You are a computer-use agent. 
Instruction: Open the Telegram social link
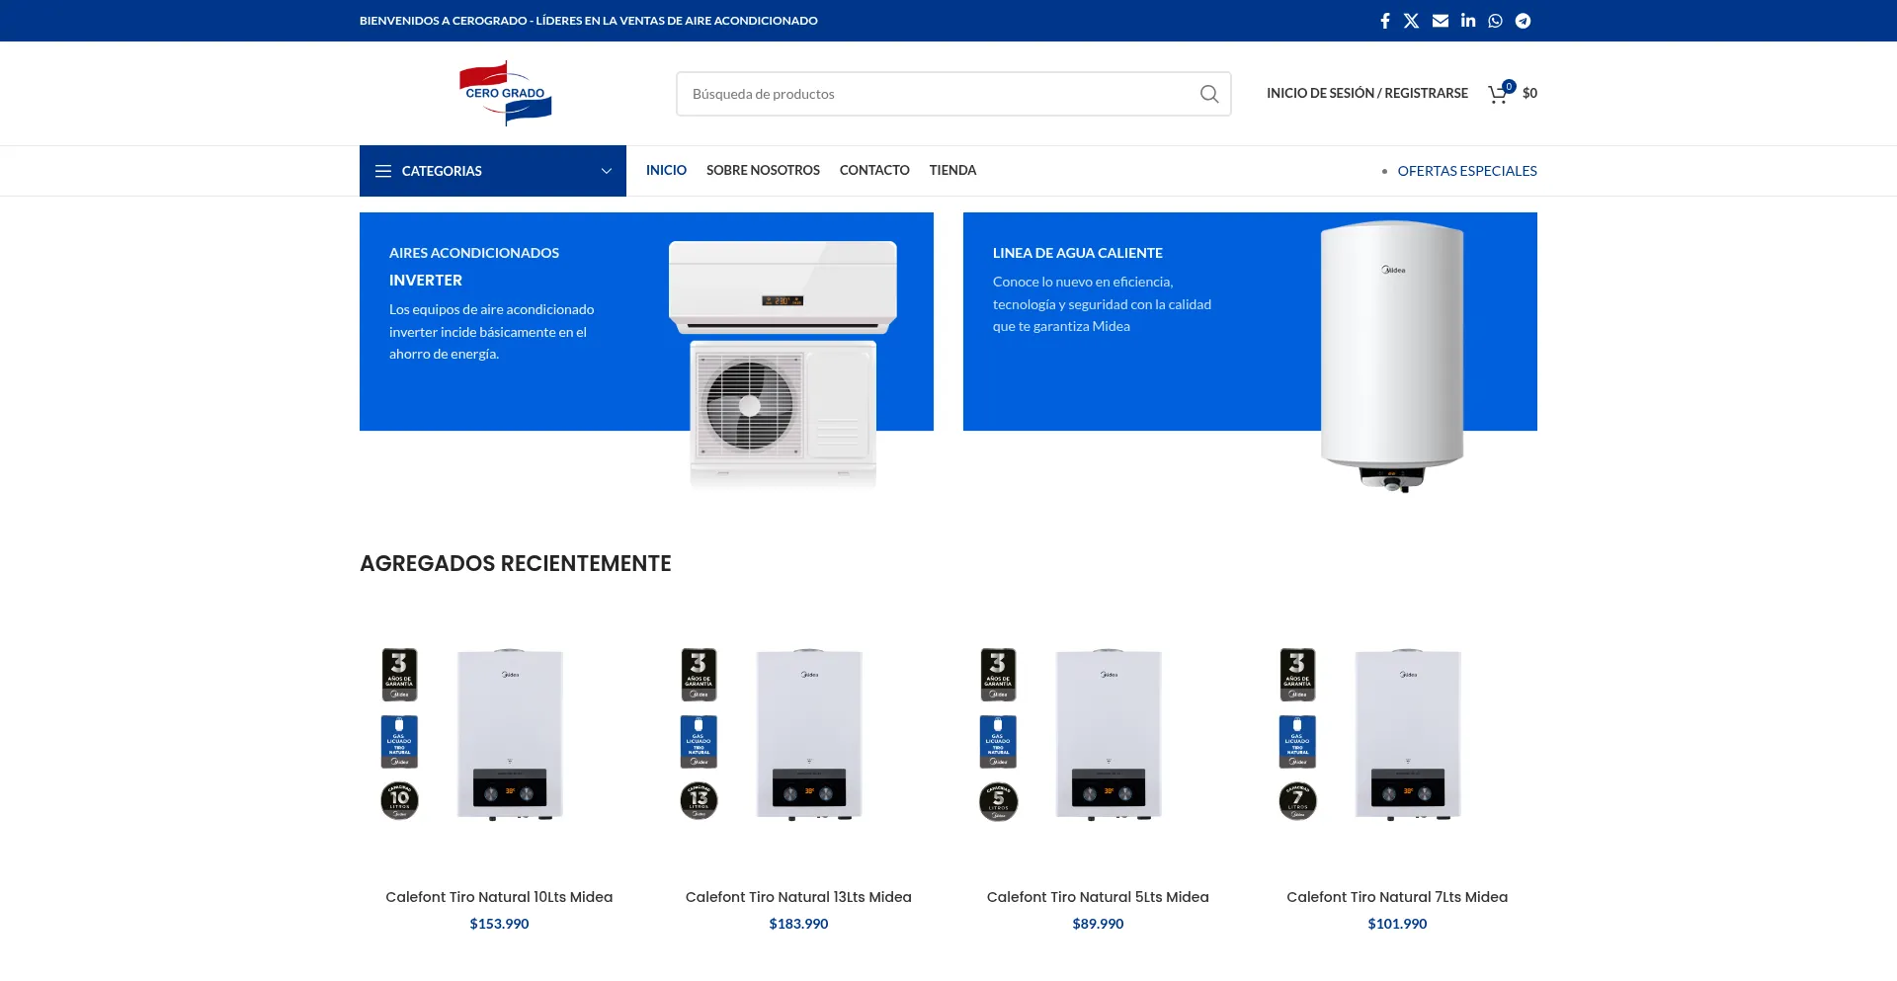pyautogui.click(x=1524, y=21)
